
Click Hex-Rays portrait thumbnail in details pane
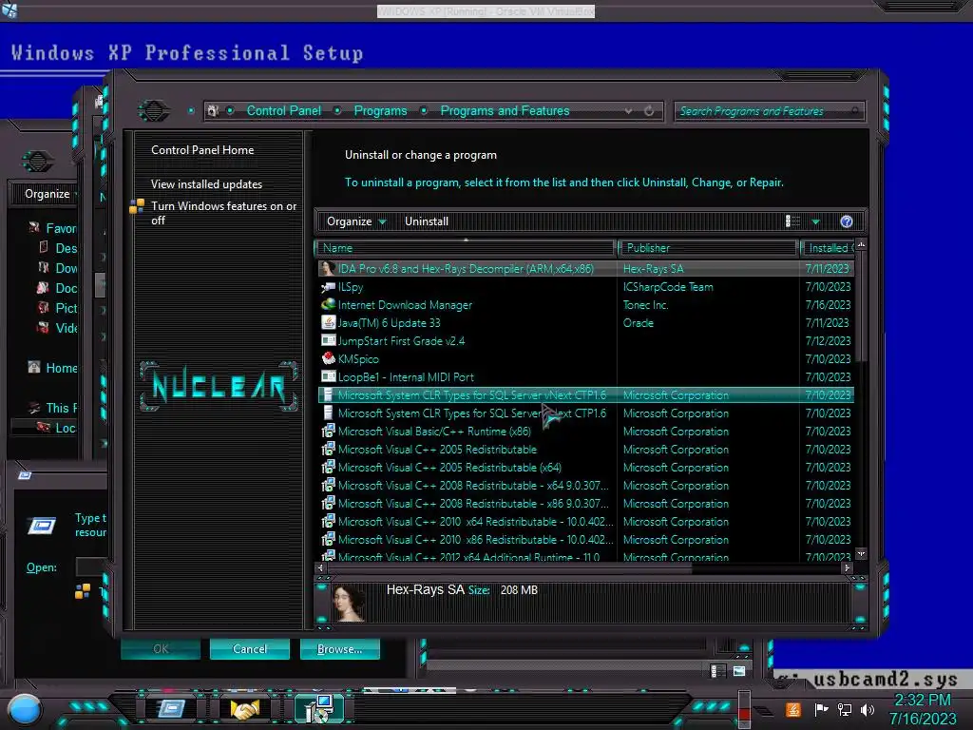[x=348, y=602]
